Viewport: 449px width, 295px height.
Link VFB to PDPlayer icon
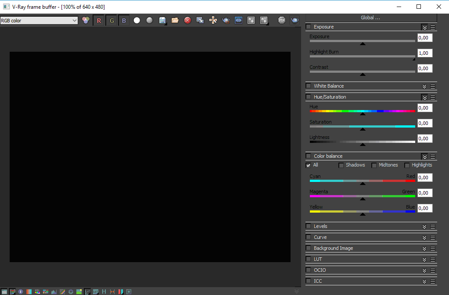coord(238,20)
